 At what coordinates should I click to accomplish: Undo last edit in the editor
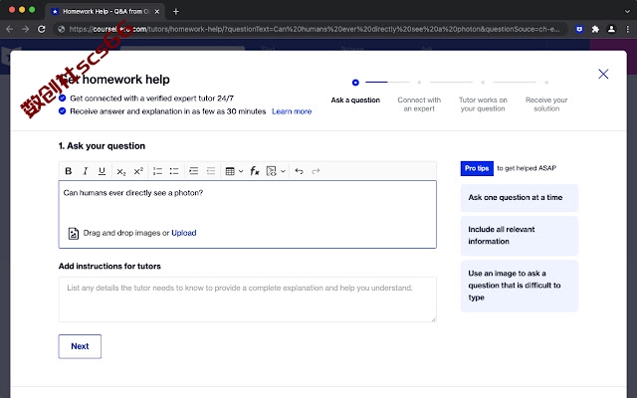299,171
